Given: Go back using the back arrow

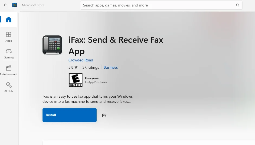Looking at the screenshot, I should [x=5, y=5].
